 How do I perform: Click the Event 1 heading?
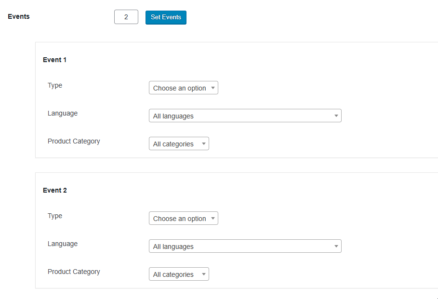54,60
